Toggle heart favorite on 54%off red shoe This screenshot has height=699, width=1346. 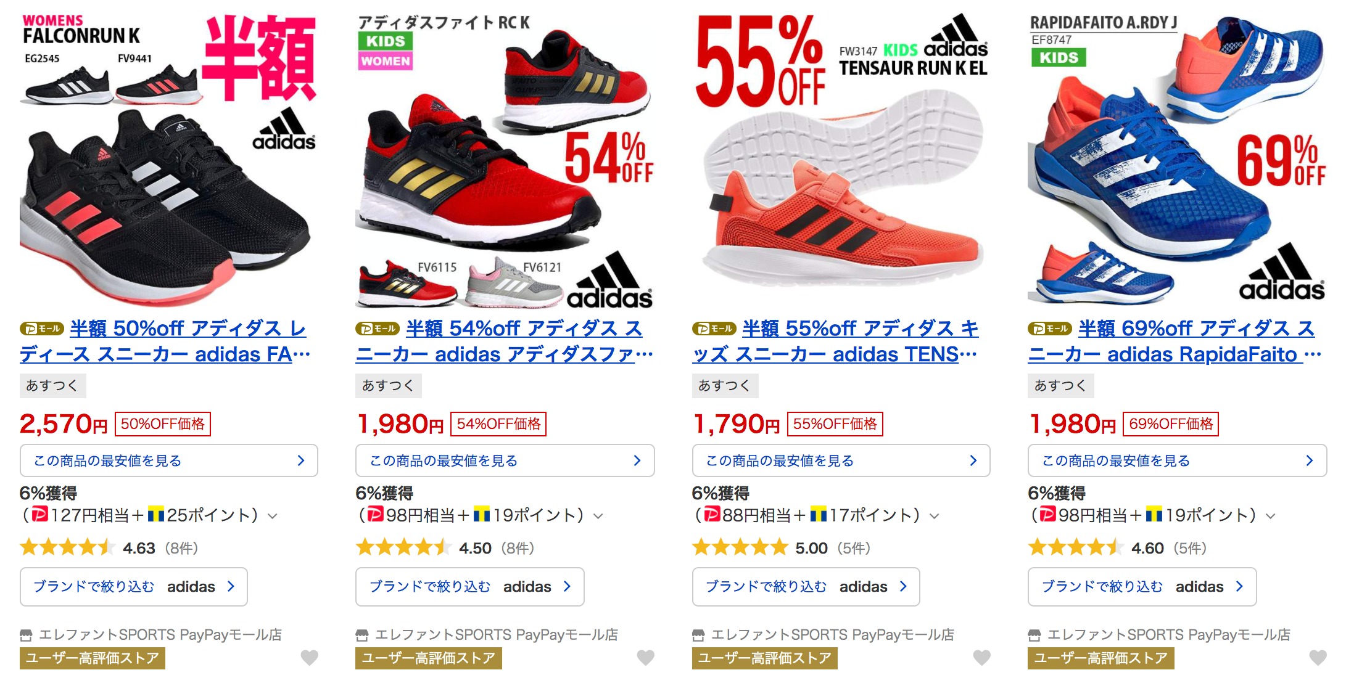pyautogui.click(x=645, y=658)
